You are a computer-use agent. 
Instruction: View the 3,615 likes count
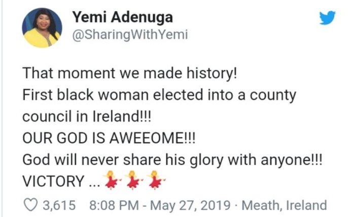(x=60, y=205)
